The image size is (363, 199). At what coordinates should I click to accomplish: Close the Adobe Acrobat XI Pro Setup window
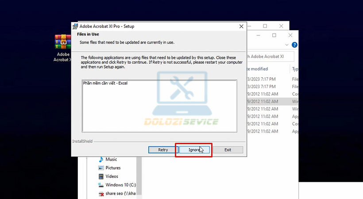coord(241,26)
